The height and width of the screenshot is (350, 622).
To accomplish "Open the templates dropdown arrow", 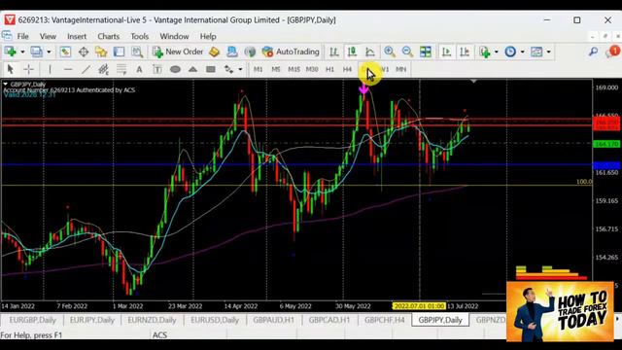I will point(548,52).
